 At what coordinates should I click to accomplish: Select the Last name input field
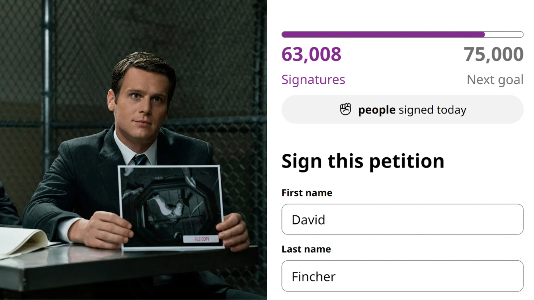tap(402, 276)
